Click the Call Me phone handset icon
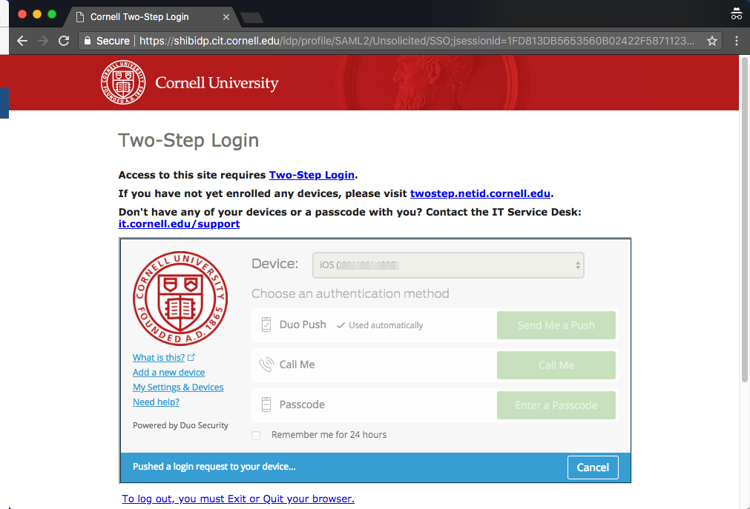 pos(266,365)
